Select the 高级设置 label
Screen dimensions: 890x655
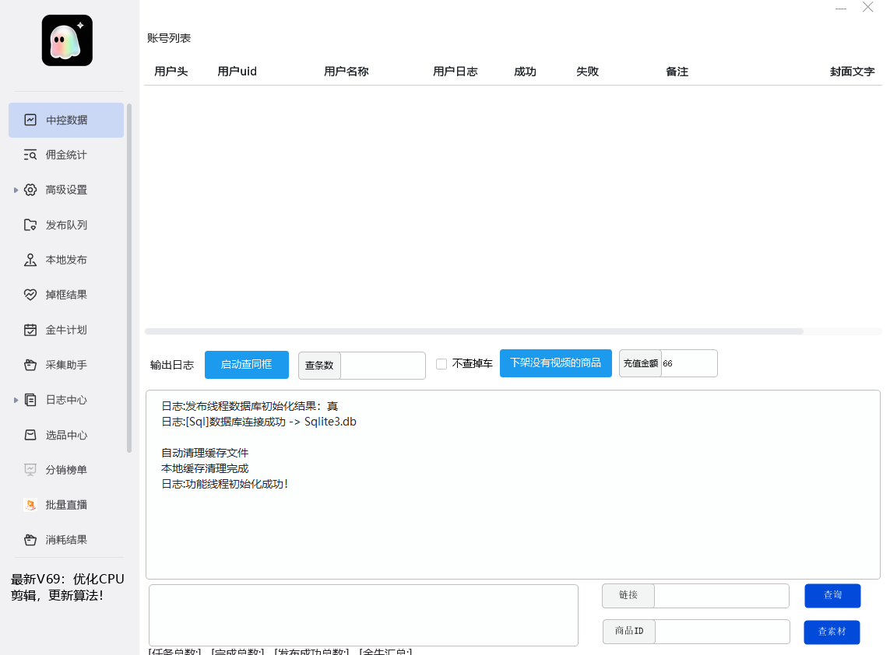[66, 190]
